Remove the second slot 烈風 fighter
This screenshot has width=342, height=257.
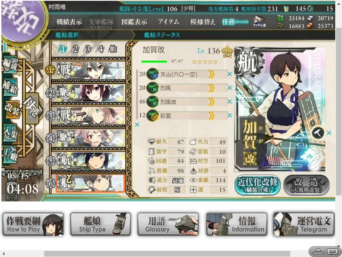pos(229,88)
